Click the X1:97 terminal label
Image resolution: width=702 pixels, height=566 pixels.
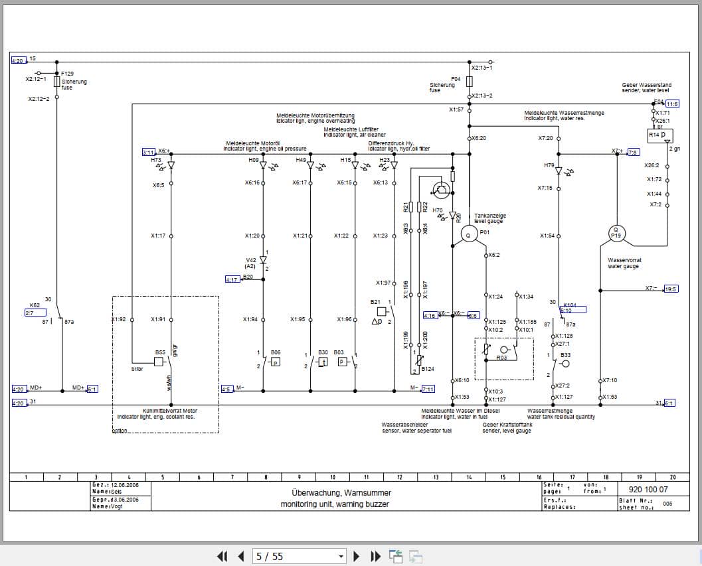(x=383, y=283)
